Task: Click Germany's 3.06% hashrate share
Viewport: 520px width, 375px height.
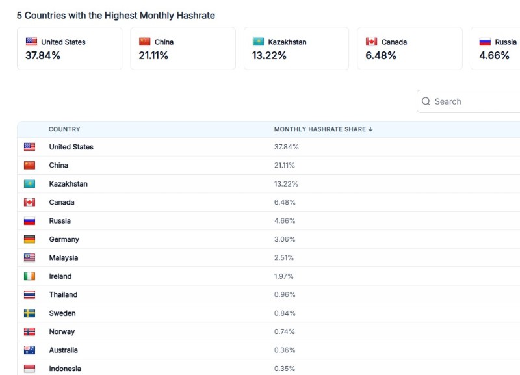Action: [285, 239]
